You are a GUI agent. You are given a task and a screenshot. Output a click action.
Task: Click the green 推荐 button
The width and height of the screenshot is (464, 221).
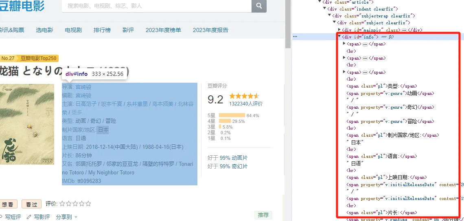[x=263, y=215]
